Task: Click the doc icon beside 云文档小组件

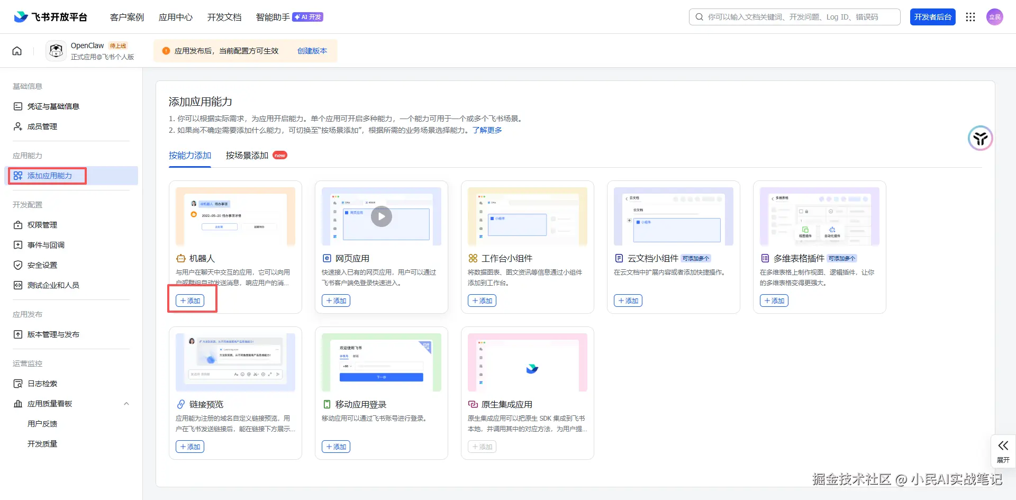Action: (619, 258)
